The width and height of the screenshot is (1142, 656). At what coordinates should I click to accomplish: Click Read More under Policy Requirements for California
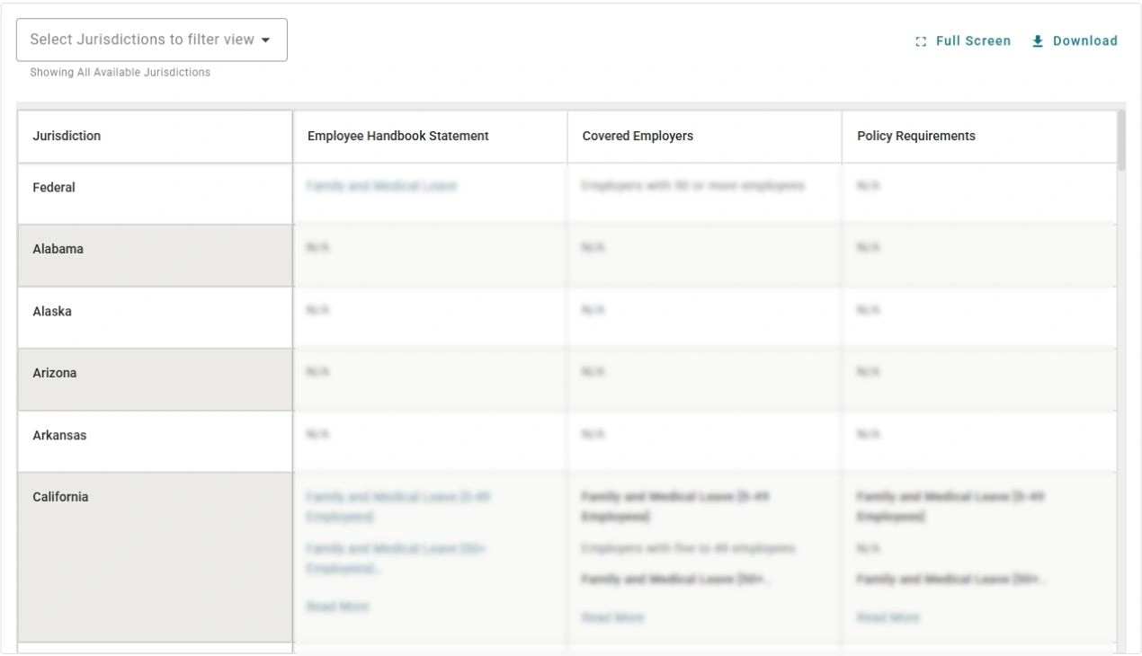[888, 617]
